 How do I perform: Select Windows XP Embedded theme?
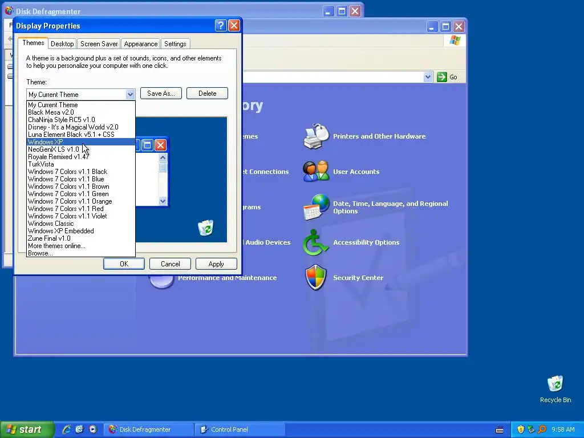point(81,231)
